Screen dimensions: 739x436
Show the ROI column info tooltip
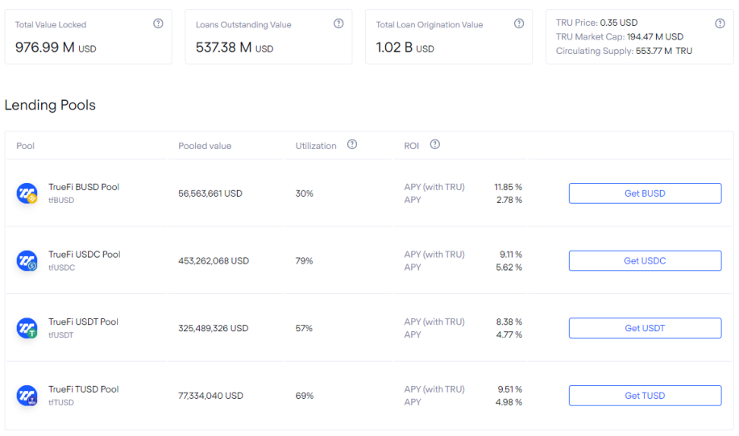435,144
